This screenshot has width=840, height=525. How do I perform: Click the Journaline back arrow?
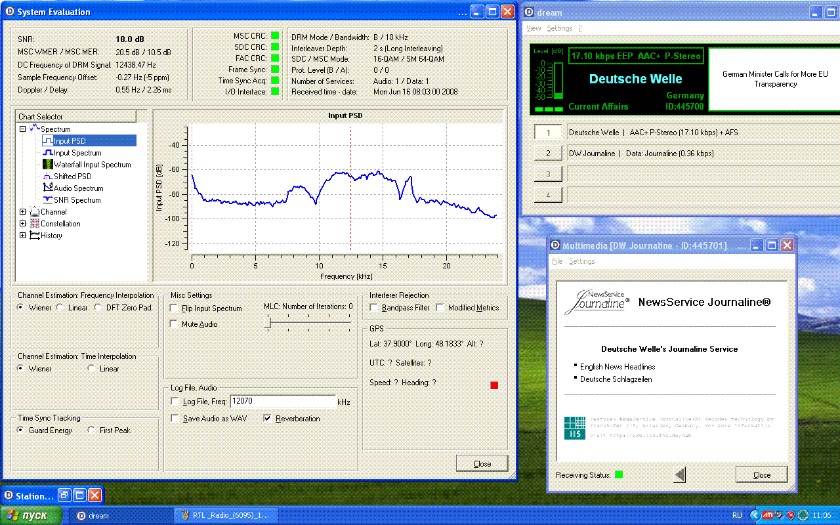680,474
